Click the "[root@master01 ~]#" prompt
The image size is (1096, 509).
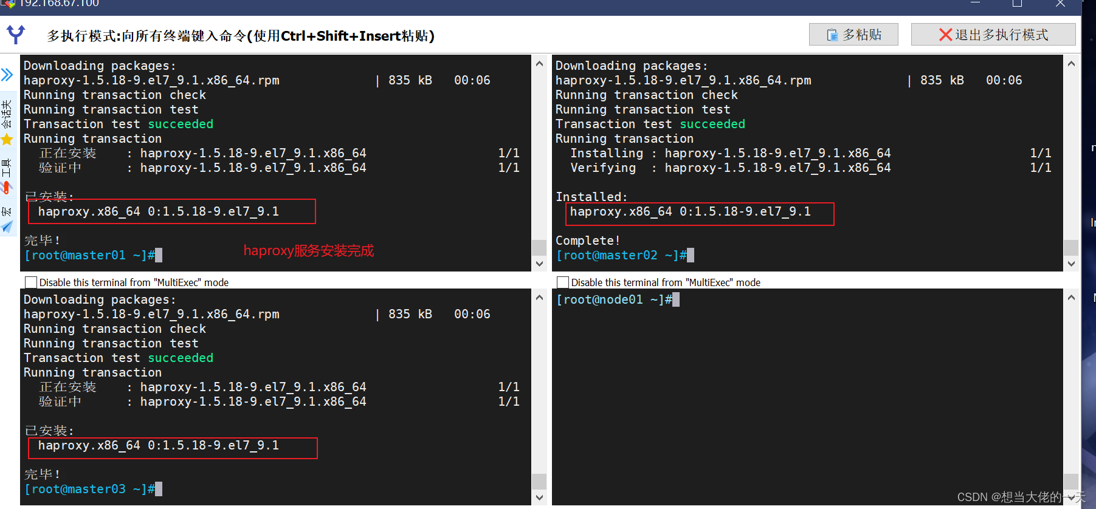pyautogui.click(x=89, y=255)
